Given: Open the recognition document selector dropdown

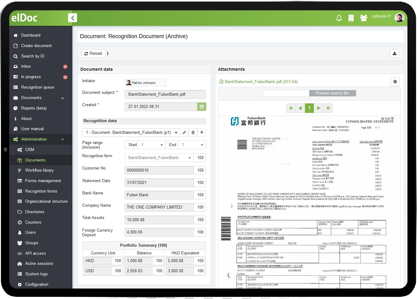Looking at the screenshot, I should point(131,133).
